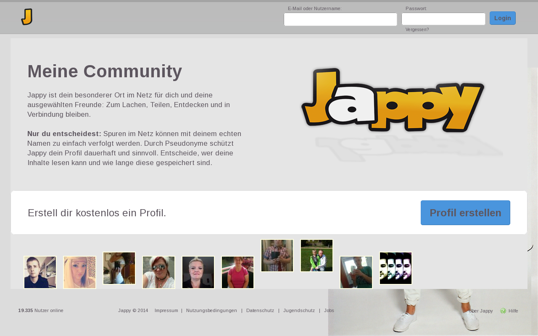The width and height of the screenshot is (538, 336).
Task: Open the Vergessen? password link
Action: click(x=417, y=30)
